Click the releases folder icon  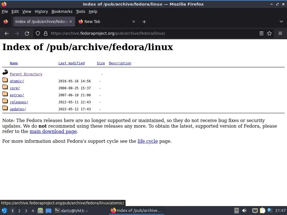(x=5, y=101)
